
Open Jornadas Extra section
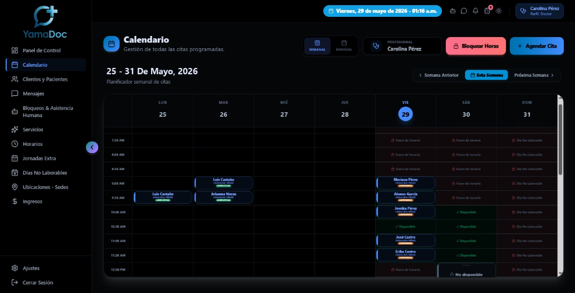pos(45,158)
